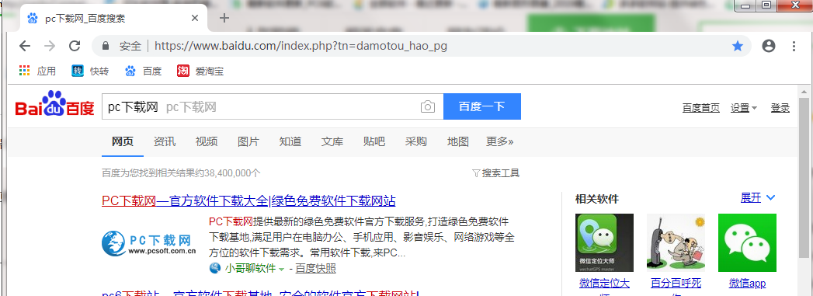The height and width of the screenshot is (296, 813).
Task: Open the 爱淘宝 bookmark
Action: click(200, 71)
